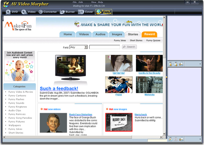The image size is (204, 145).
Task: Click the third icon in upper right panel toolbar
Action: click(x=181, y=64)
